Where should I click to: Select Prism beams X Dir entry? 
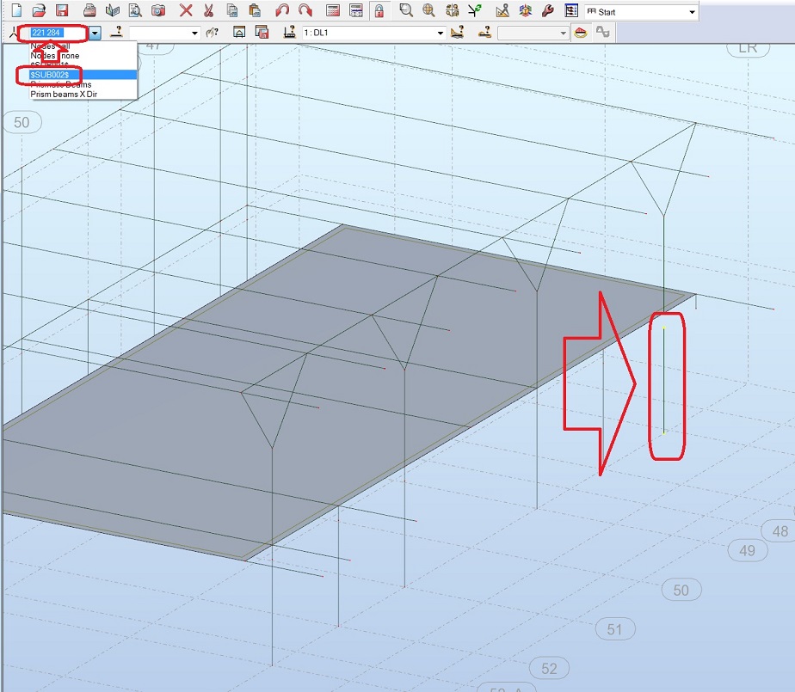click(x=62, y=95)
